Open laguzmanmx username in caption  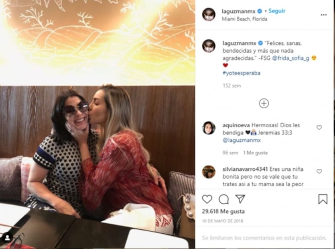point(239,43)
